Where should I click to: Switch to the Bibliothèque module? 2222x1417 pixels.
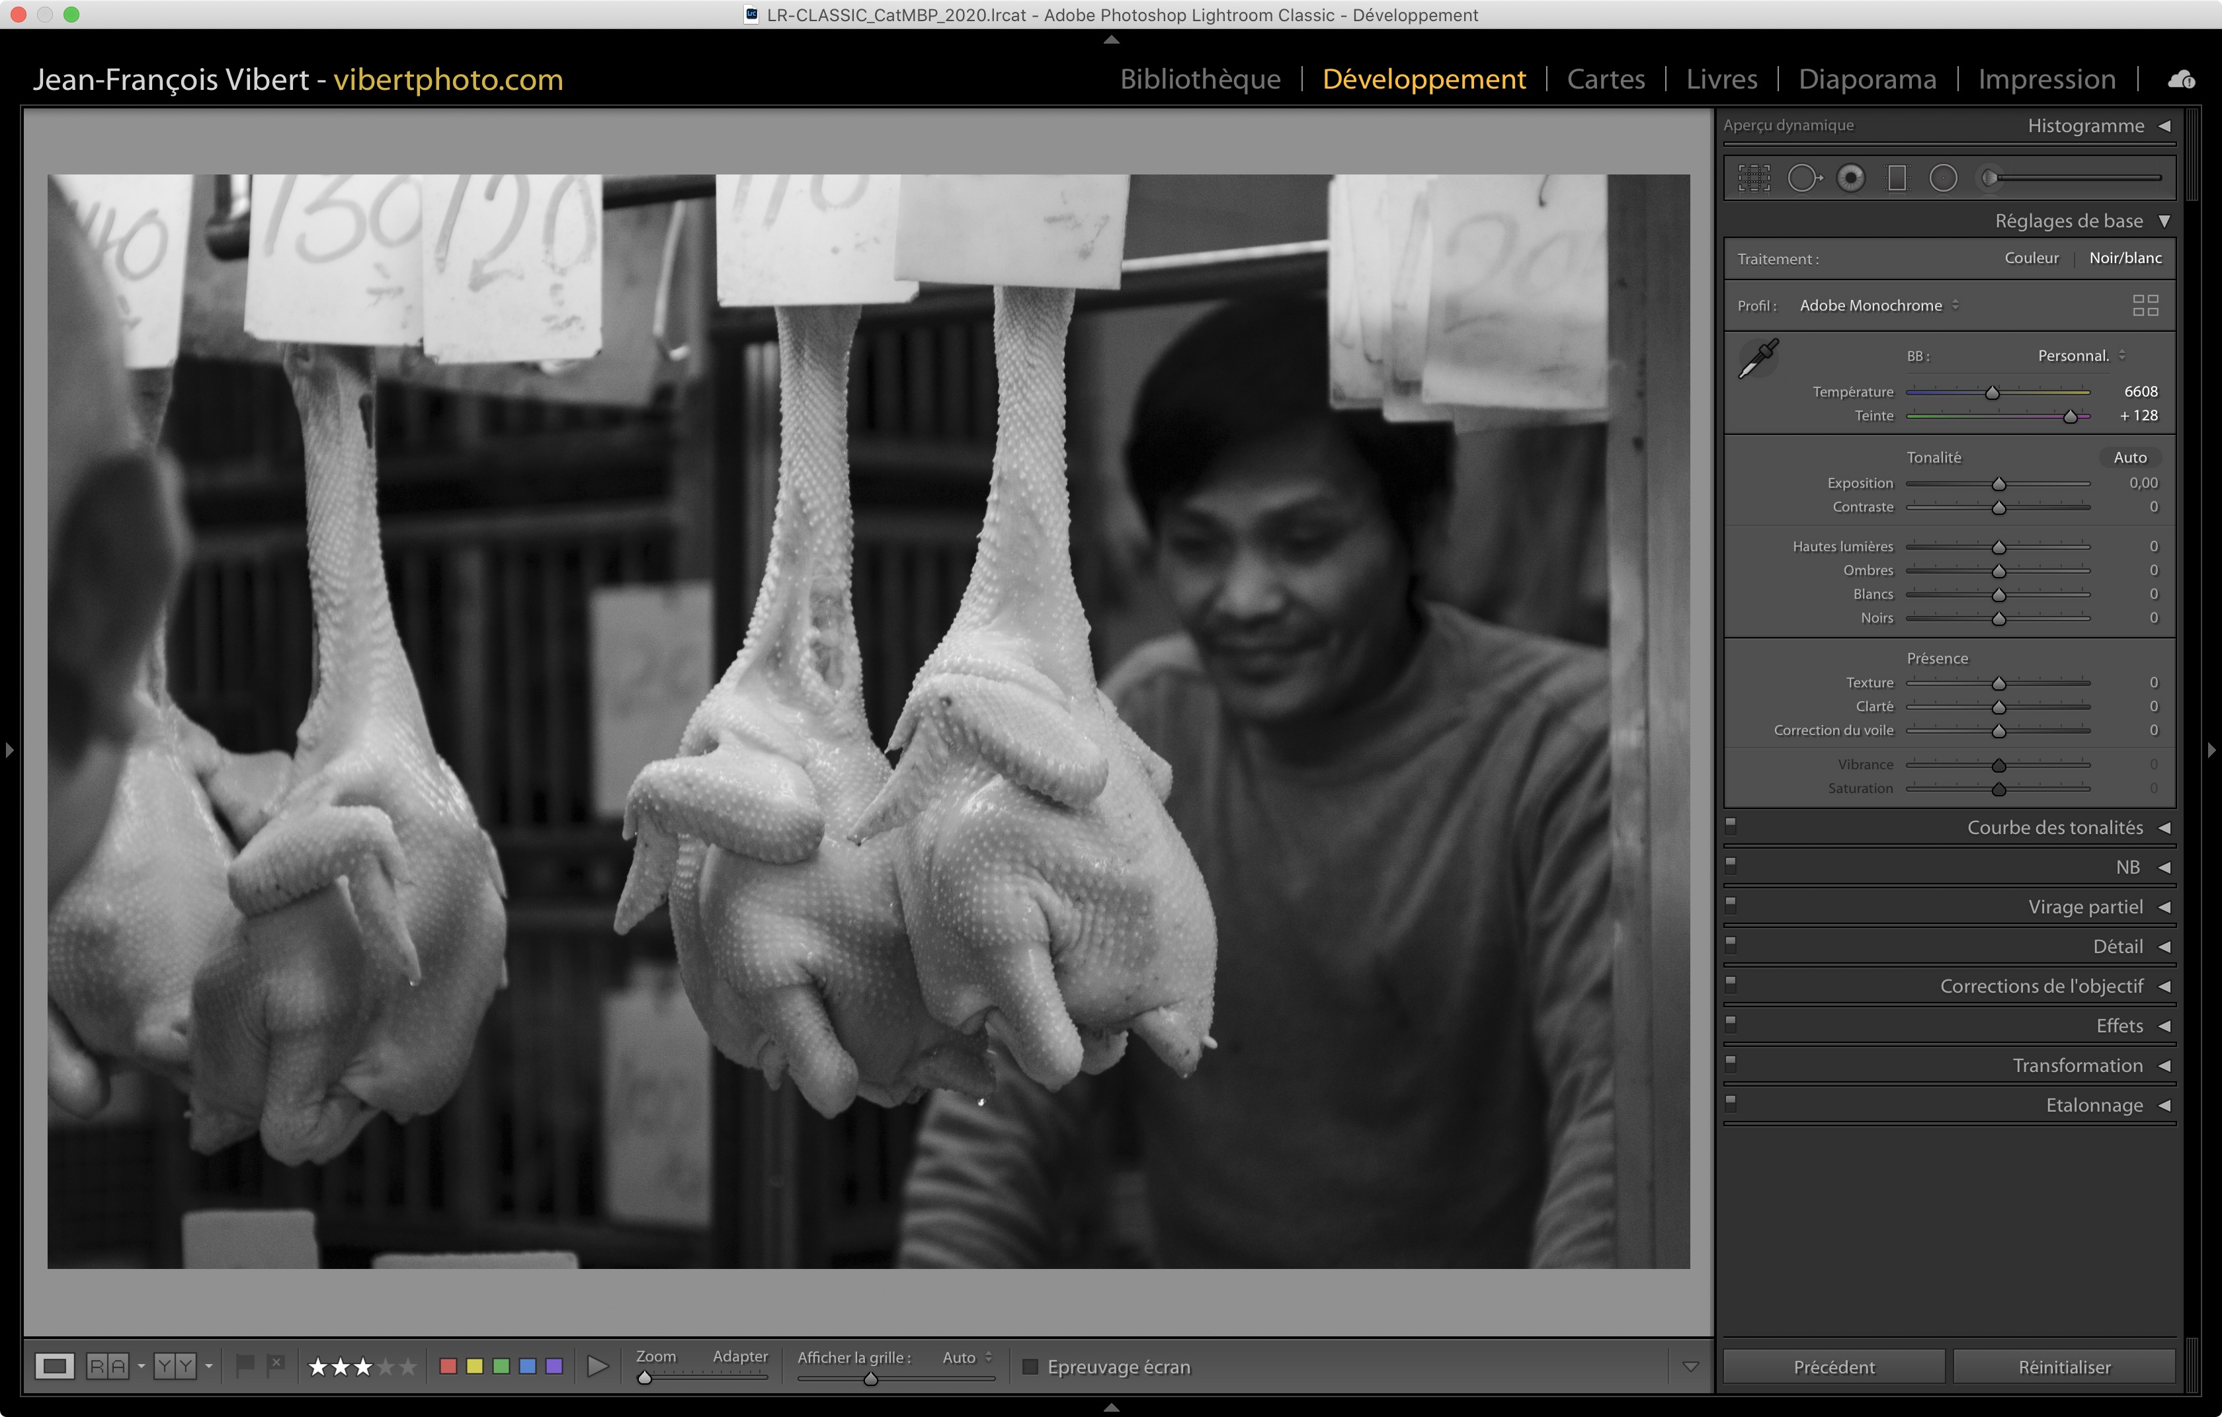[1200, 79]
